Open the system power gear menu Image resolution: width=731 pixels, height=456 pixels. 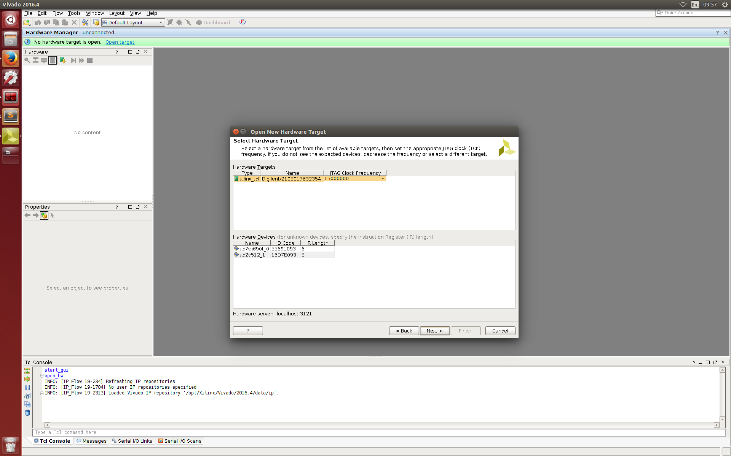(x=725, y=5)
